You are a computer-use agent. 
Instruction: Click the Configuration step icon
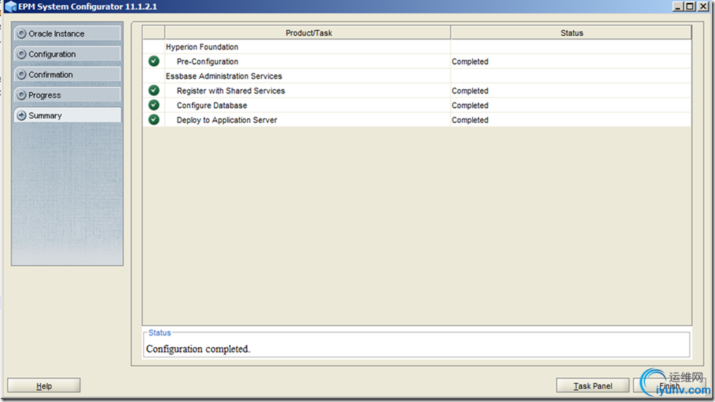[x=21, y=54]
